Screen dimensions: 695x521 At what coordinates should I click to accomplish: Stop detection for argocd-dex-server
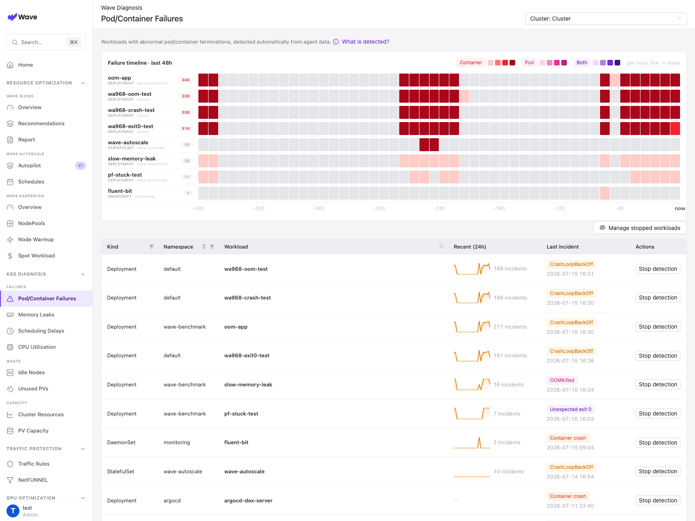[x=658, y=500]
